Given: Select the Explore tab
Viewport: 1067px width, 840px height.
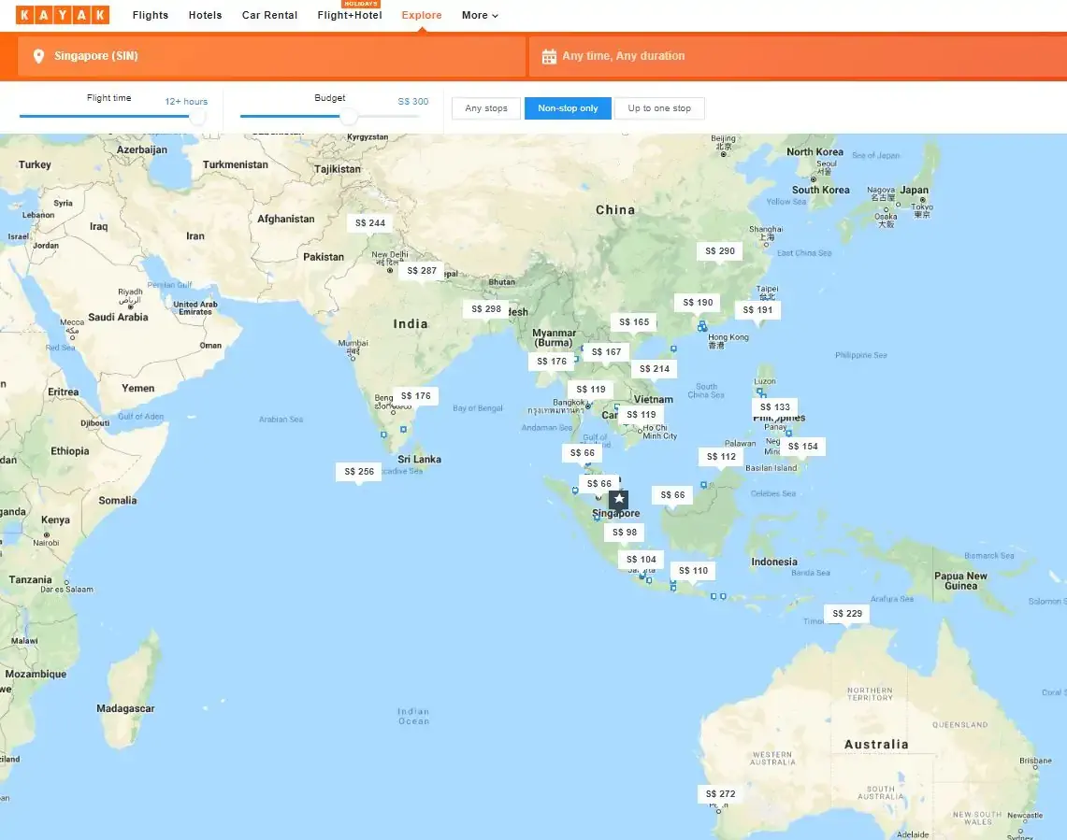Looking at the screenshot, I should pyautogui.click(x=421, y=15).
